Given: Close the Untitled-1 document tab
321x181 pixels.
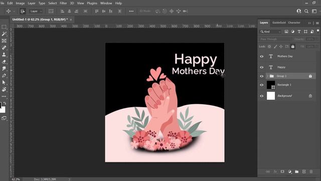Looking at the screenshot, I should (x=71, y=20).
